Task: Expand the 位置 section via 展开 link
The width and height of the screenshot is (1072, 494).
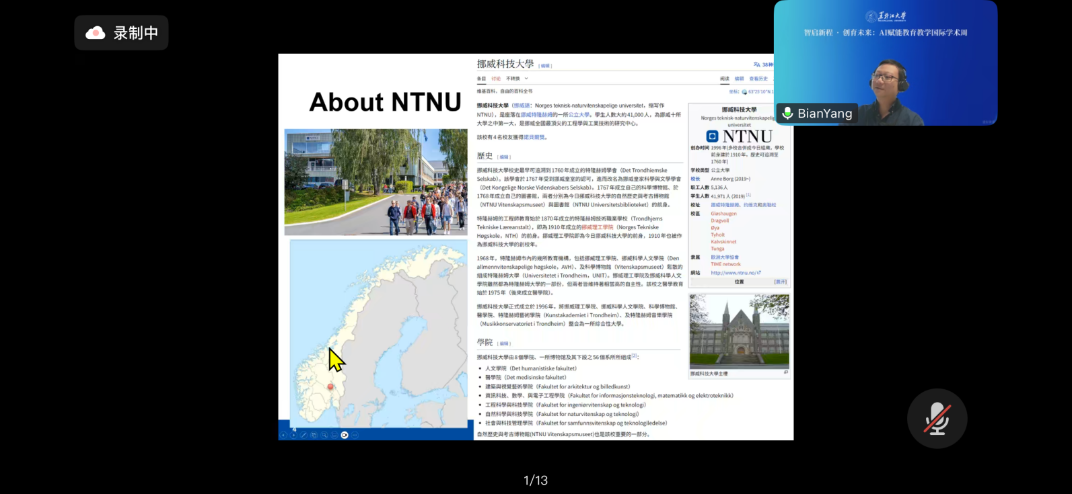Action: pos(780,282)
